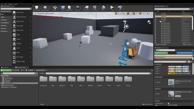Toggle viewport grid snapping icon
Screen dimensions: 194x109
[x=128, y=13]
